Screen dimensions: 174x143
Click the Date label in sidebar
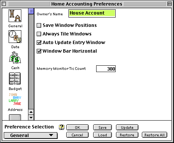[x=15, y=47]
